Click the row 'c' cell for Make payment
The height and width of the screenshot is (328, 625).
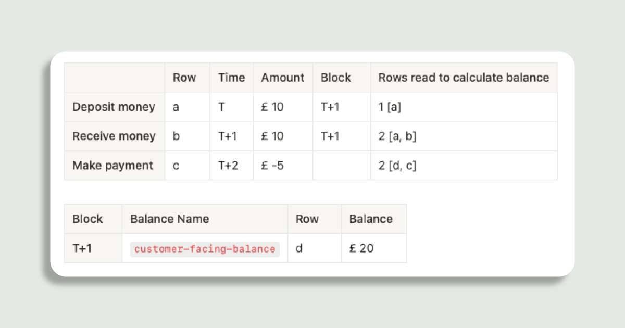pyautogui.click(x=176, y=166)
